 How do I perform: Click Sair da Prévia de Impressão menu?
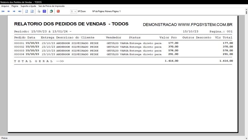click(51, 6)
